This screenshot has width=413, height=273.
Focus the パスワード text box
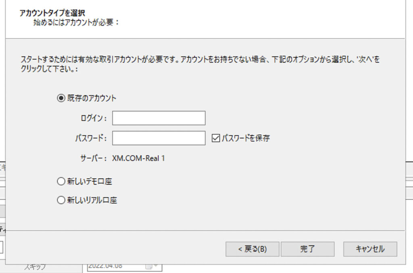click(x=159, y=138)
